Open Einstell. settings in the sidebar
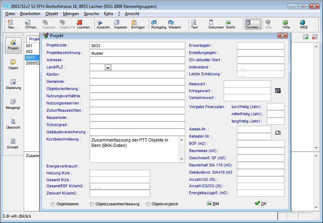Screen dimensions: 323x223 coord(13,144)
